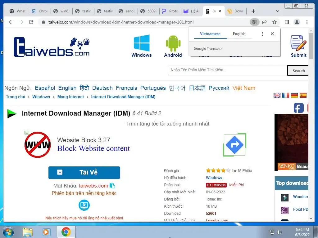Open Windows breadcrumb link

[41, 97]
